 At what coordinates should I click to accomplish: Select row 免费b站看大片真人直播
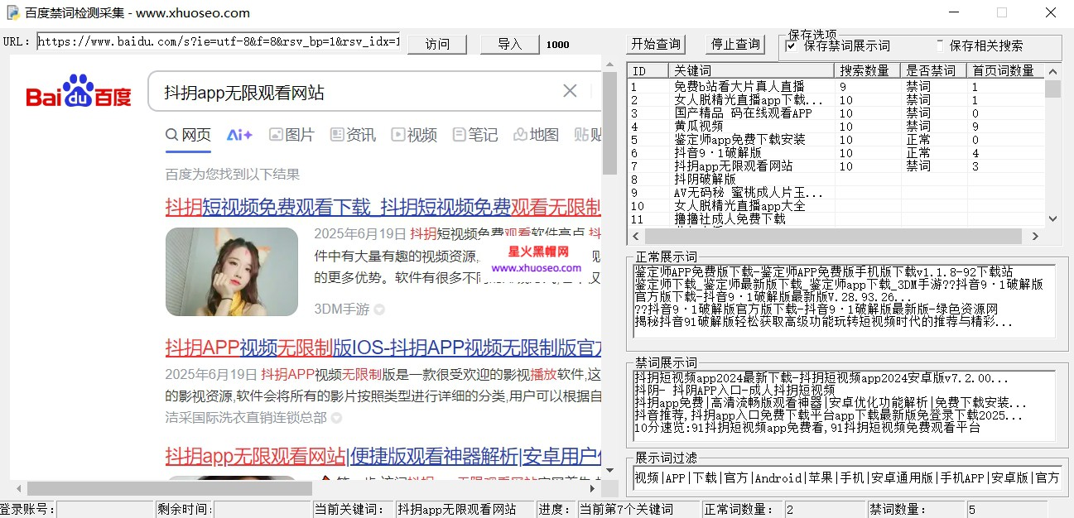coord(836,86)
